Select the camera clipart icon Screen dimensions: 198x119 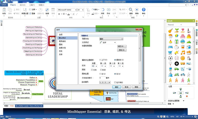(x=189, y=47)
